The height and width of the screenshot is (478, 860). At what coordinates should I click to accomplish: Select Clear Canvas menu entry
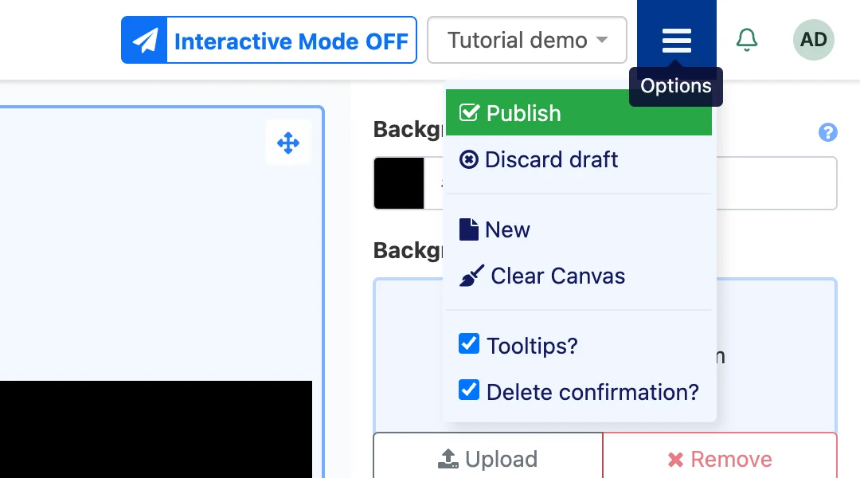click(579, 276)
